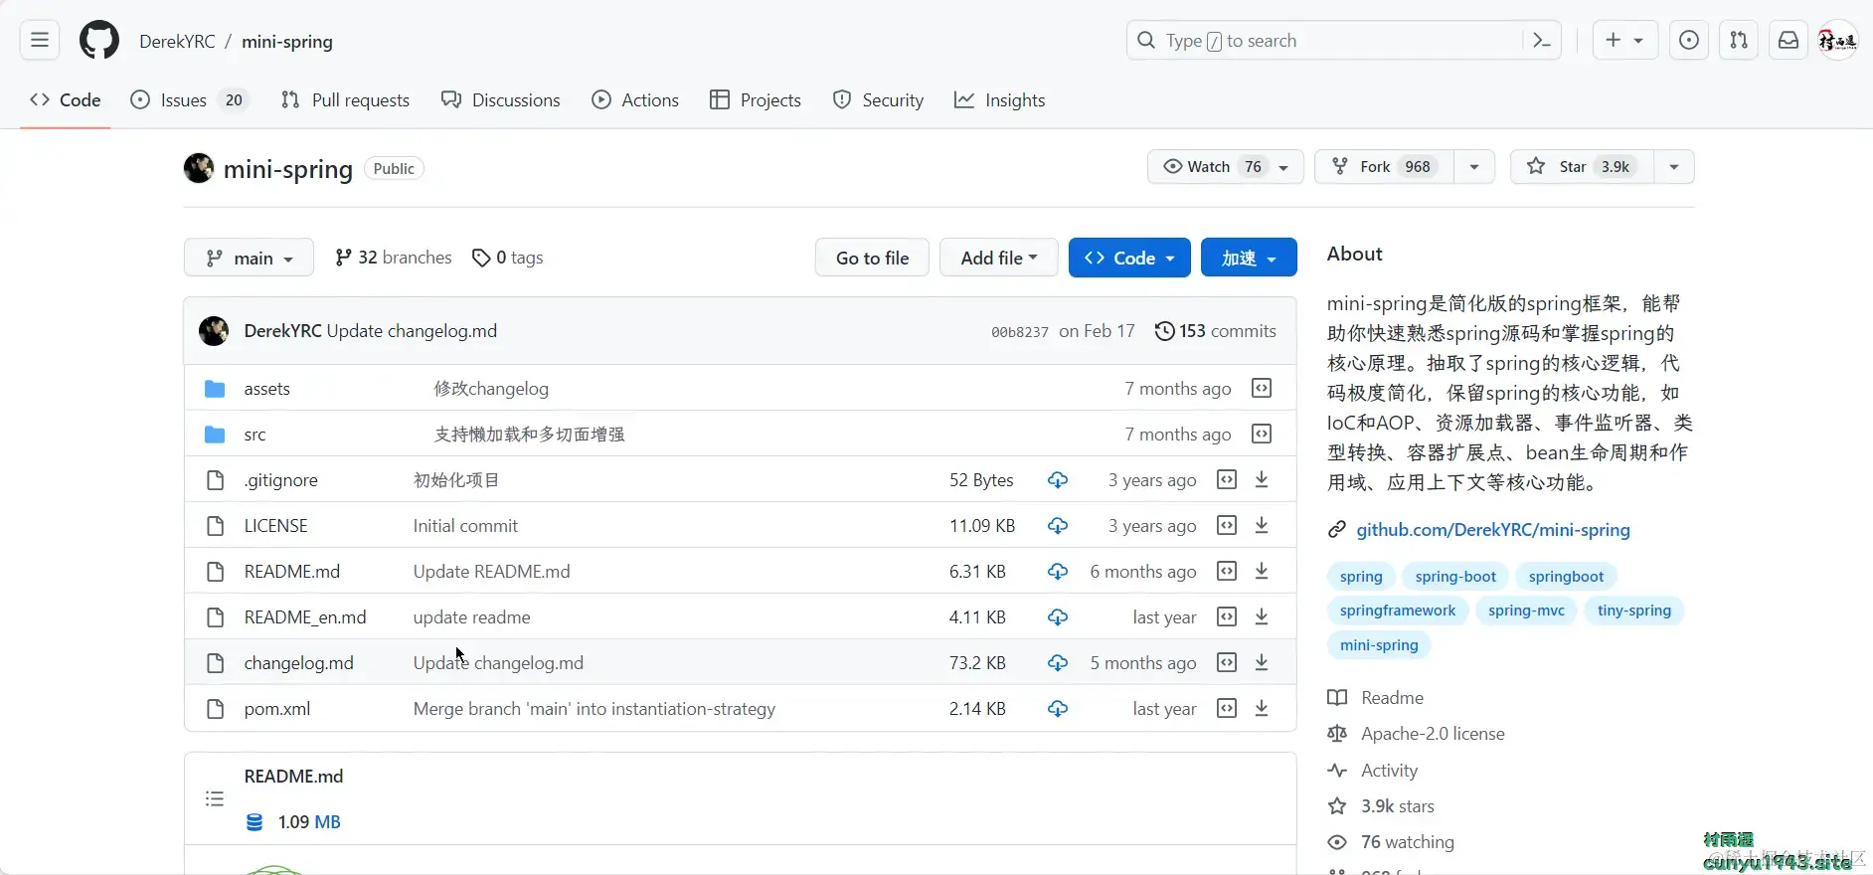The width and height of the screenshot is (1873, 875).
Task: Click the download arrow icon for pom.xml
Action: coord(1262,709)
